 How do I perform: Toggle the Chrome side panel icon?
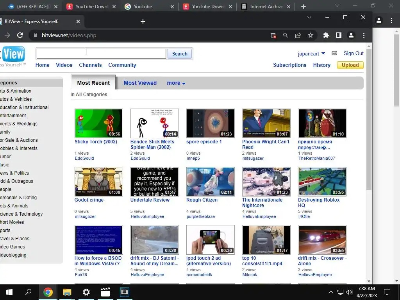[x=339, y=35]
